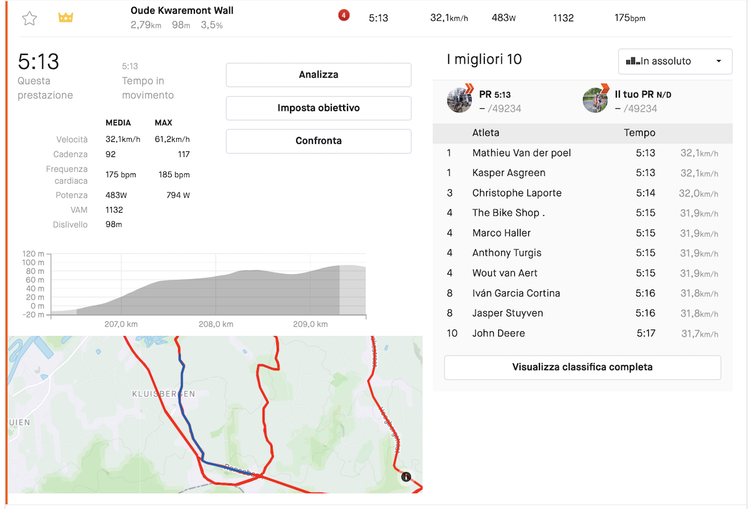Select Kasper Asgreen in the leaderboard
The image size is (750, 509).
click(x=509, y=173)
